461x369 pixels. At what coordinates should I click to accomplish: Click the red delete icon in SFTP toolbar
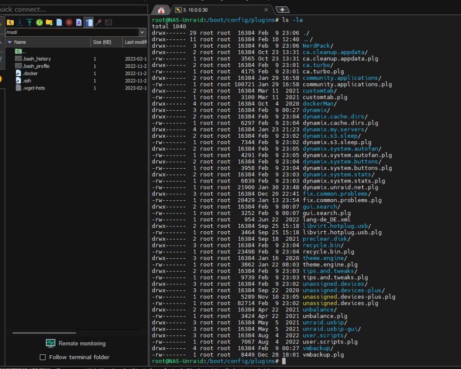(x=69, y=22)
